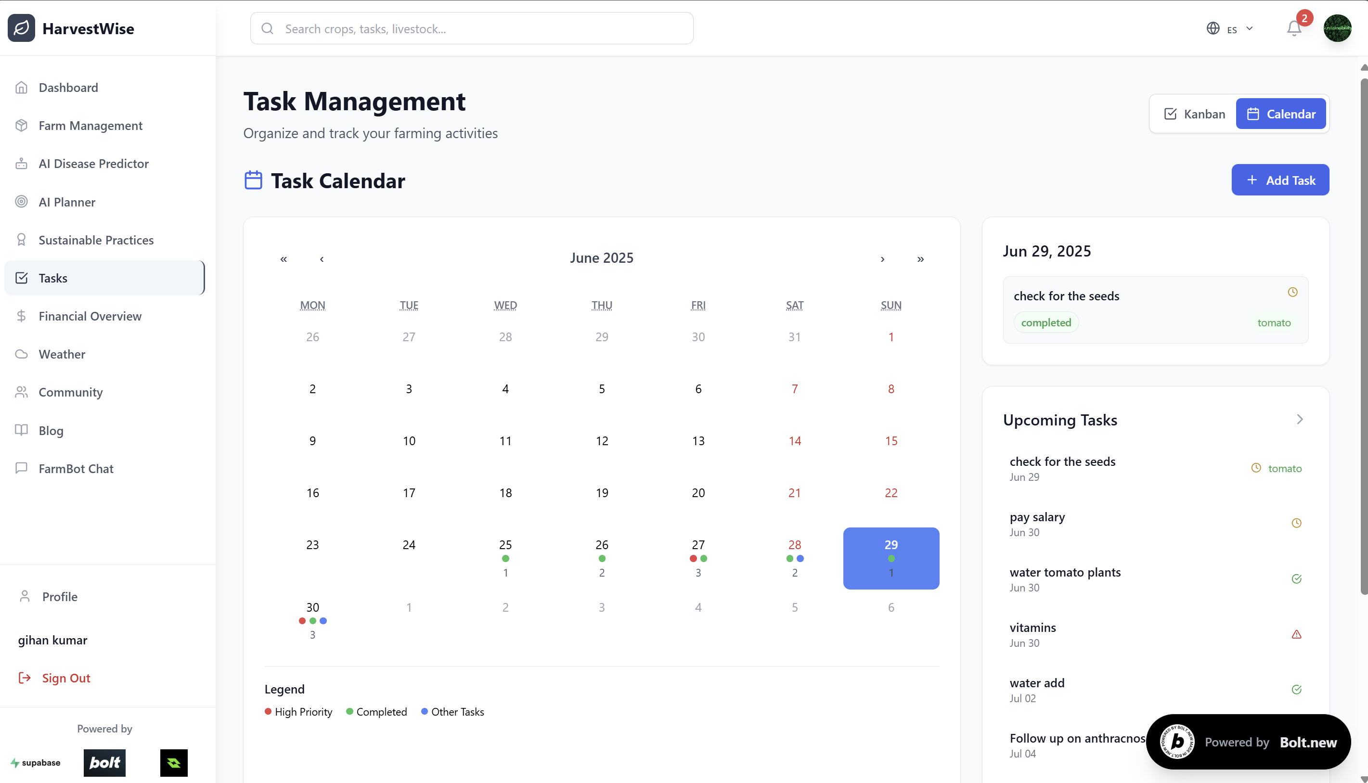This screenshot has width=1368, height=783.
Task: Click the Task Calendar heading icon
Action: 253,180
